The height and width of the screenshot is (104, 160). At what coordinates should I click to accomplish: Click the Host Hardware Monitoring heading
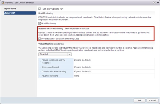[x=64, y=28]
